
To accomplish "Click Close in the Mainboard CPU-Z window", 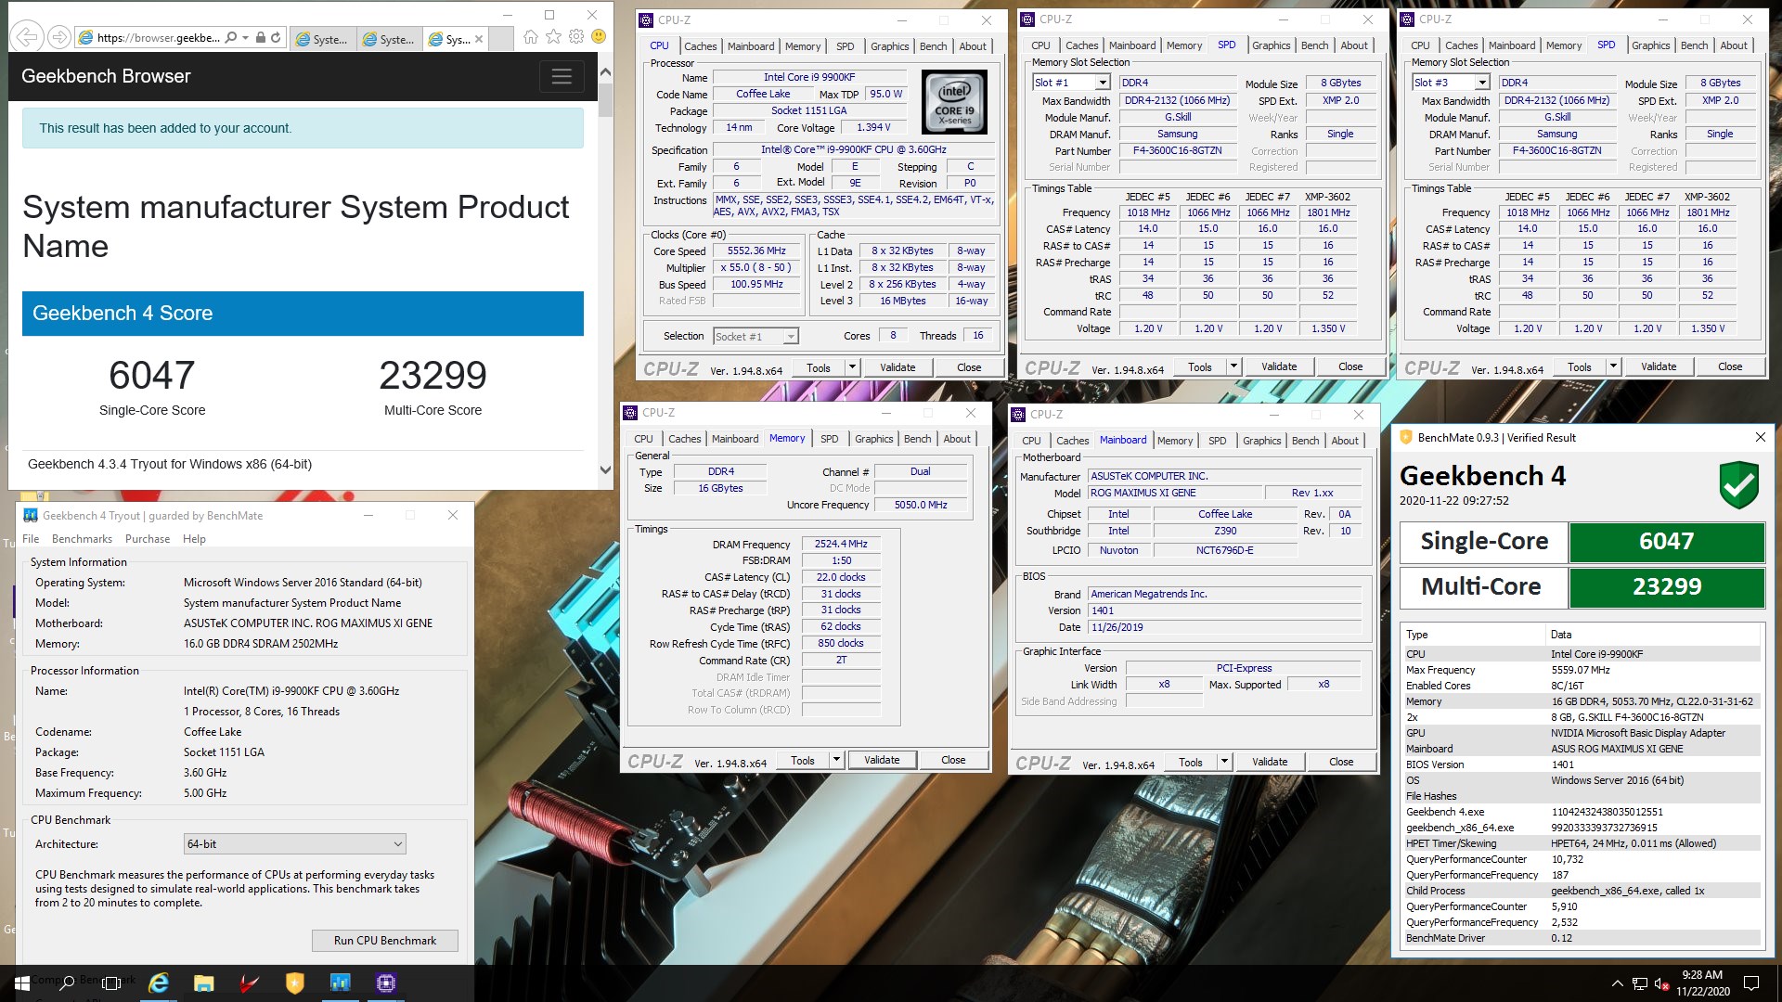I will click(1341, 762).
